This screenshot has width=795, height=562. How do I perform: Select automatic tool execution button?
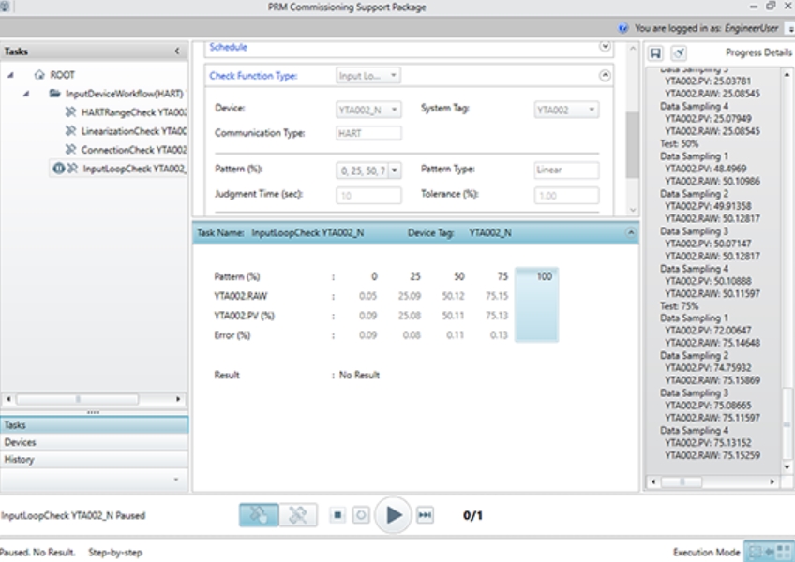coord(298,515)
